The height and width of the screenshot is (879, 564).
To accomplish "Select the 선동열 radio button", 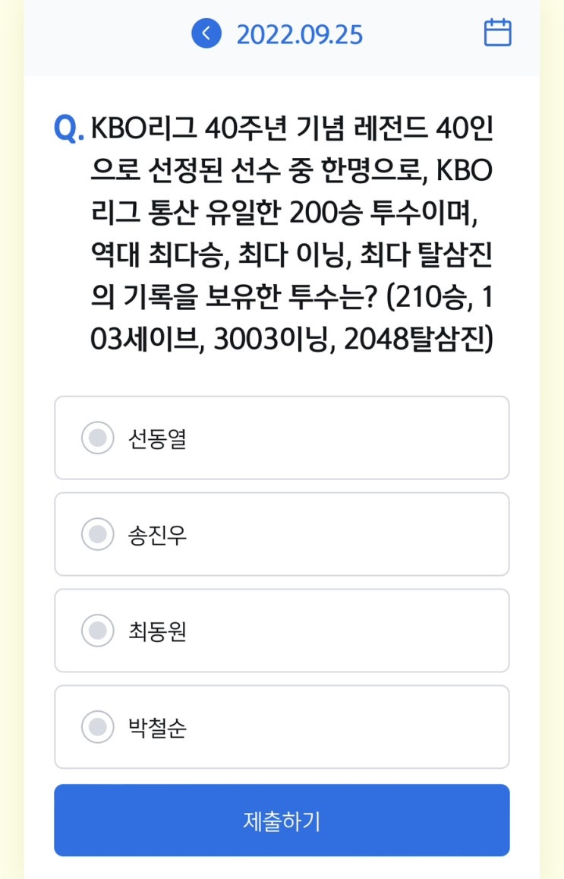I will 97,438.
